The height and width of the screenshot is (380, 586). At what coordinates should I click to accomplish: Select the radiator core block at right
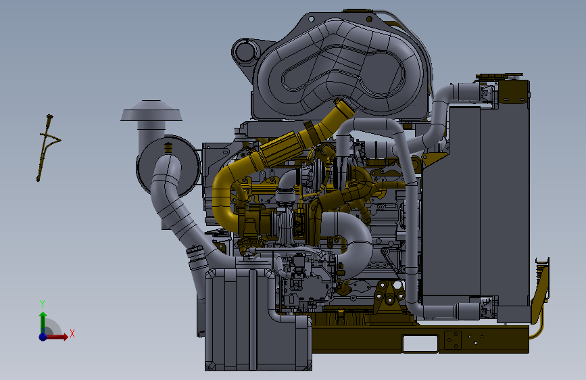[474, 202]
